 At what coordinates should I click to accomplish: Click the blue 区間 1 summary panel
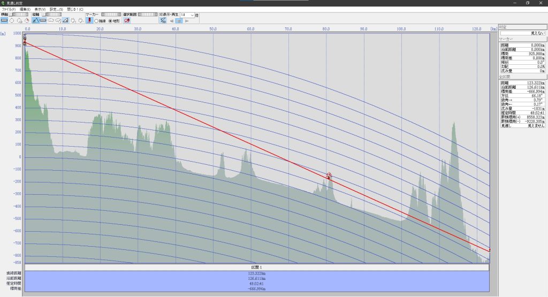coord(257,281)
